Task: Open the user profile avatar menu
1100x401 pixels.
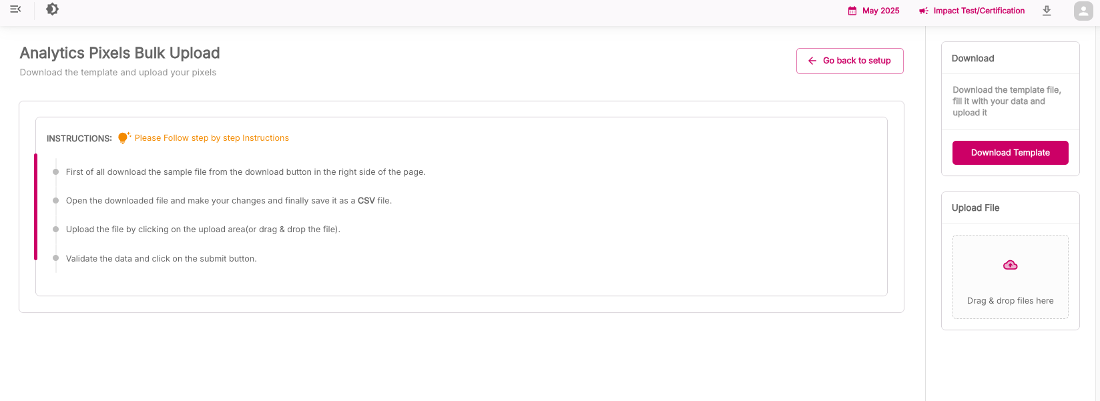Action: (x=1083, y=11)
